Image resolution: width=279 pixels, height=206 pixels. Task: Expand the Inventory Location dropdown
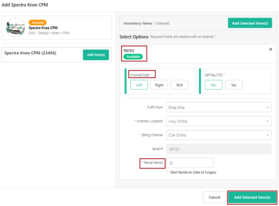218,121
